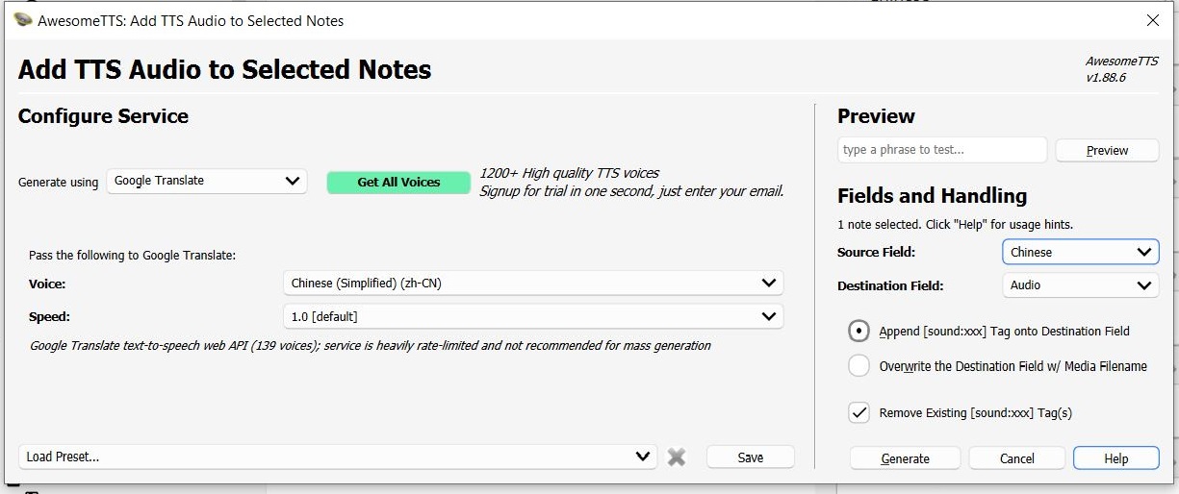This screenshot has height=494, width=1179.
Task: Click the Preview button
Action: point(1108,150)
